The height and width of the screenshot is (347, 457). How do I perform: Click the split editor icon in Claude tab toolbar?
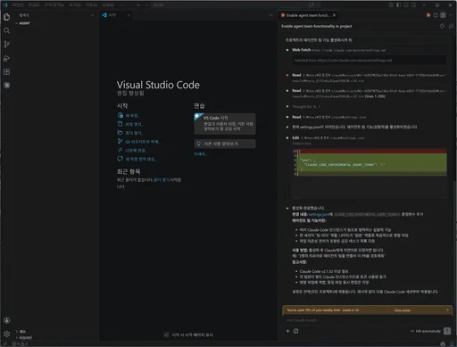[436, 15]
